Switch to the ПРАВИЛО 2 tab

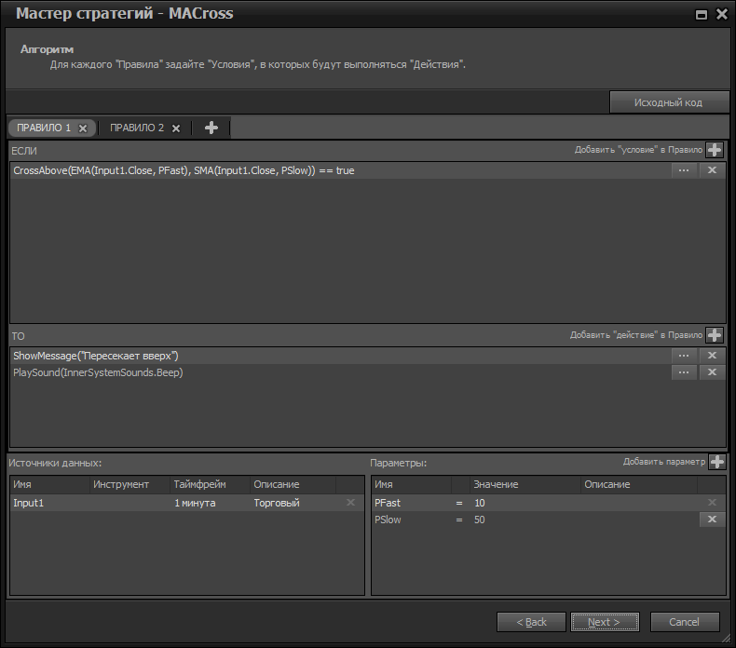136,128
